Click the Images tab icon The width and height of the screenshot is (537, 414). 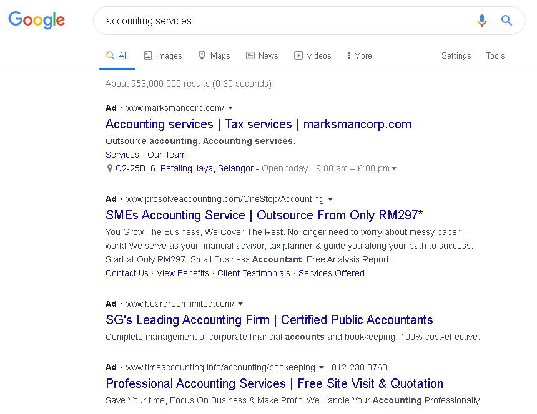pyautogui.click(x=148, y=55)
